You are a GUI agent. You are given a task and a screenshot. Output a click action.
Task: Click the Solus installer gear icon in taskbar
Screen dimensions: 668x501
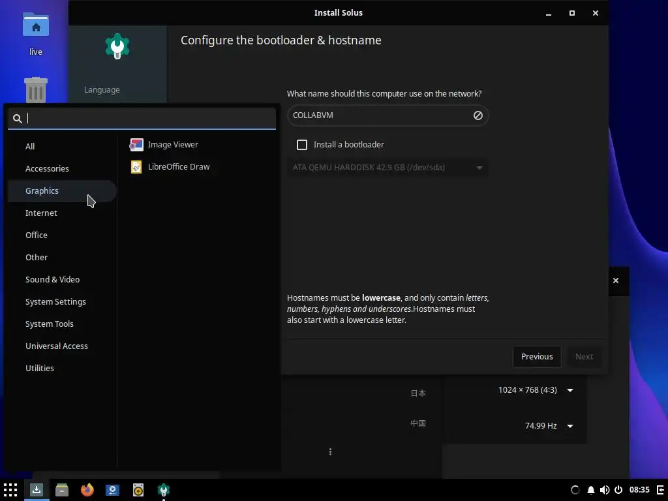pyautogui.click(x=164, y=489)
